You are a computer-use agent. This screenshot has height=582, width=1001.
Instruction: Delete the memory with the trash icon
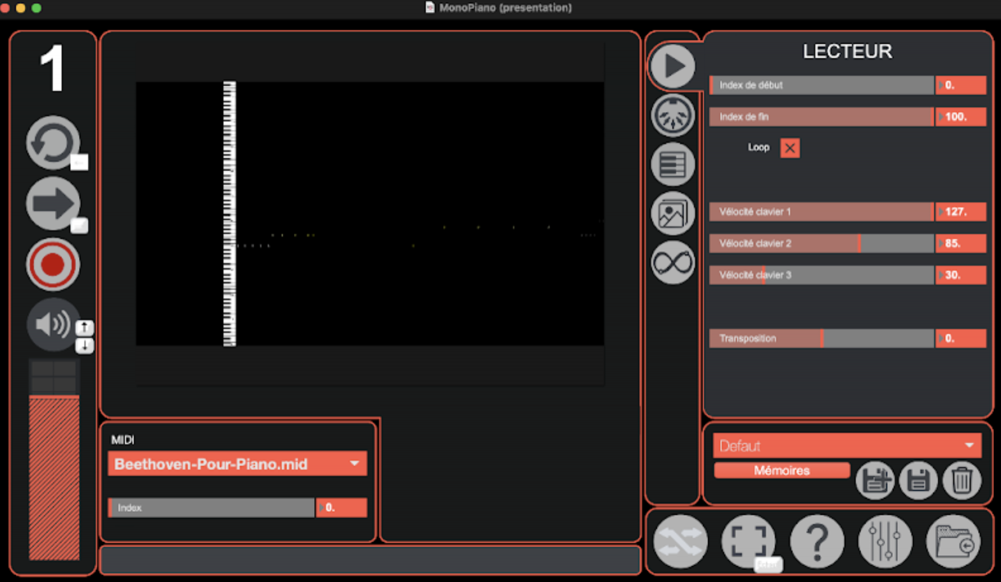pos(962,480)
